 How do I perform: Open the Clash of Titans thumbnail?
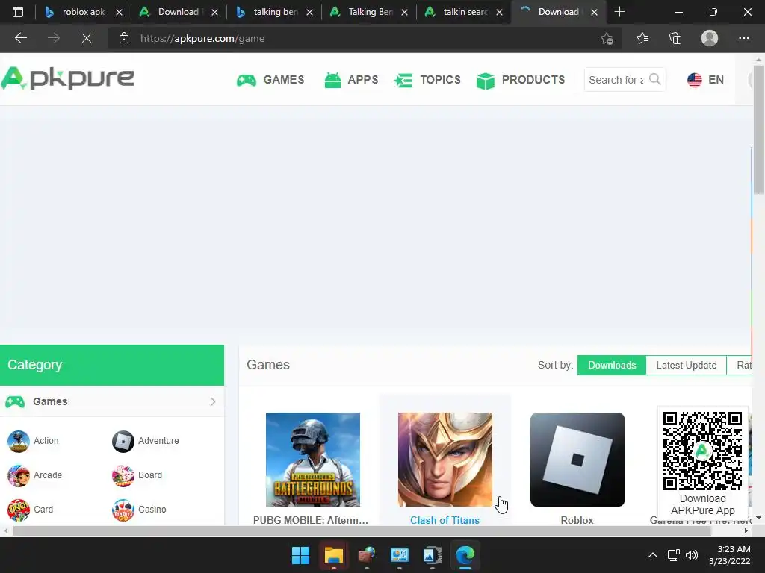pos(445,460)
